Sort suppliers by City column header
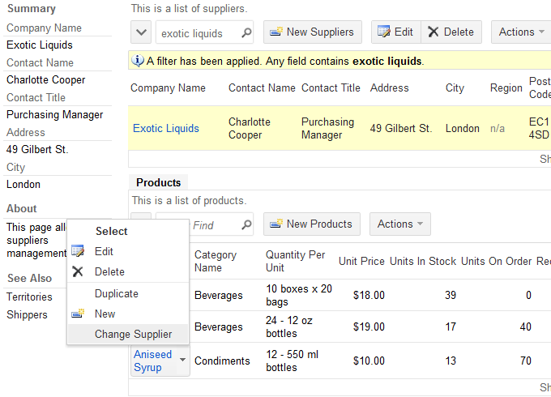This screenshot has width=551, height=397. point(455,88)
